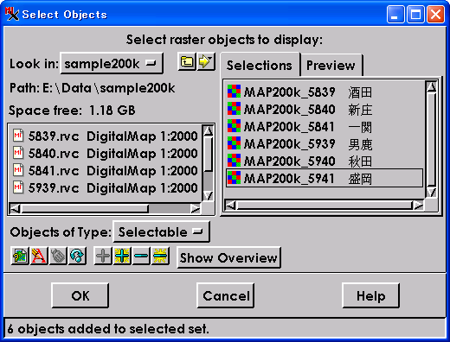The image size is (450, 342).
Task: Confirm with the OK button
Action: pos(80,295)
